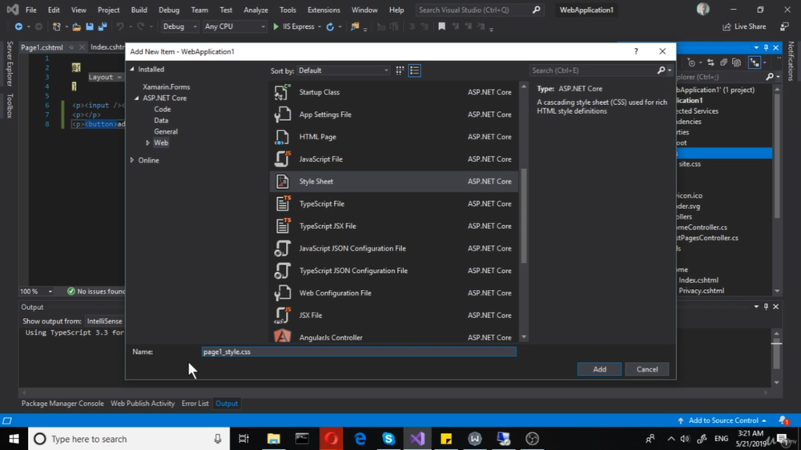Screen dimensions: 801x450
Task: Select TypeScript JSX File template
Action: (393, 226)
